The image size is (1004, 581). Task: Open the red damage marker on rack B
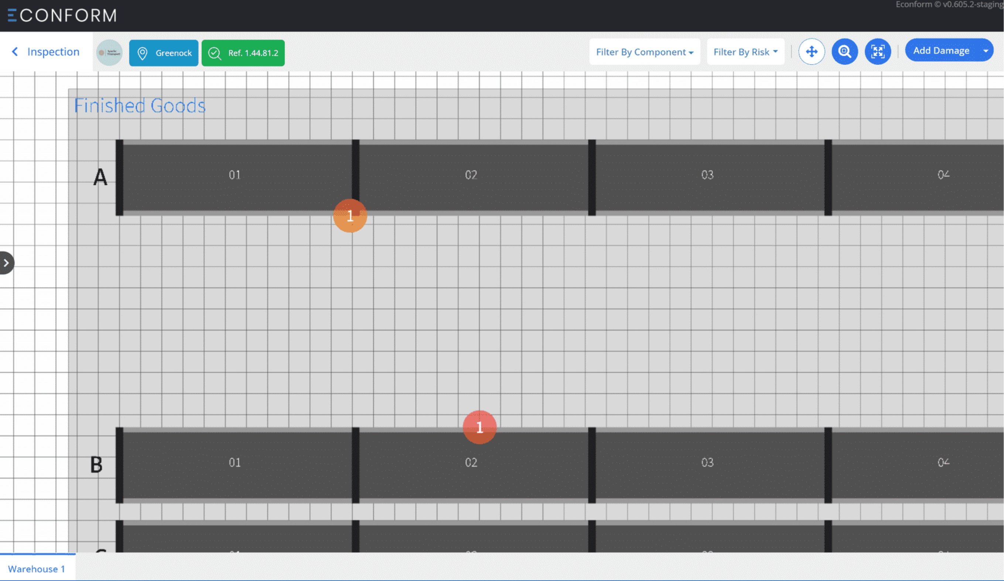click(479, 427)
